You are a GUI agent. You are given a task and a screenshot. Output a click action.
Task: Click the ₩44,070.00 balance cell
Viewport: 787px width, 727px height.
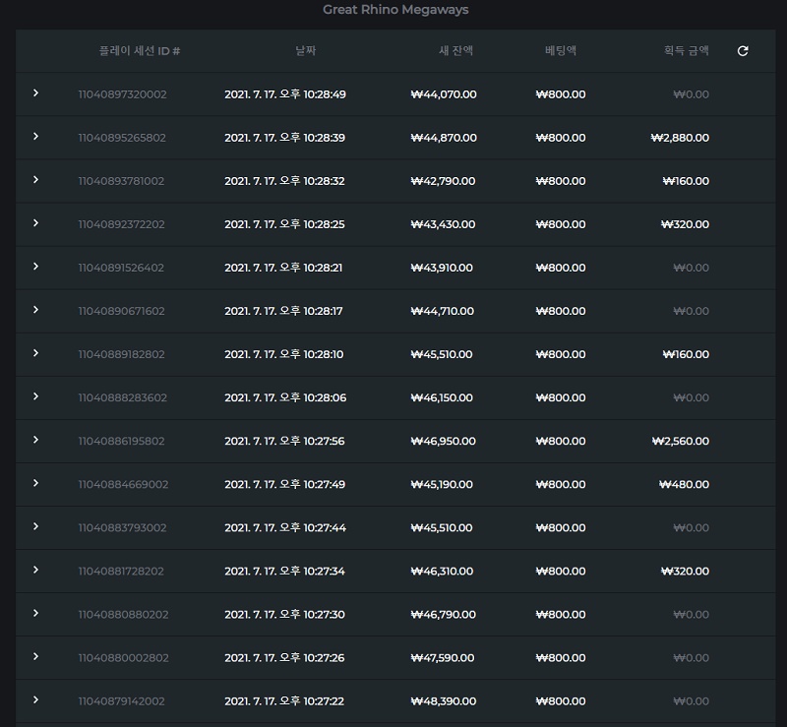[x=444, y=94]
